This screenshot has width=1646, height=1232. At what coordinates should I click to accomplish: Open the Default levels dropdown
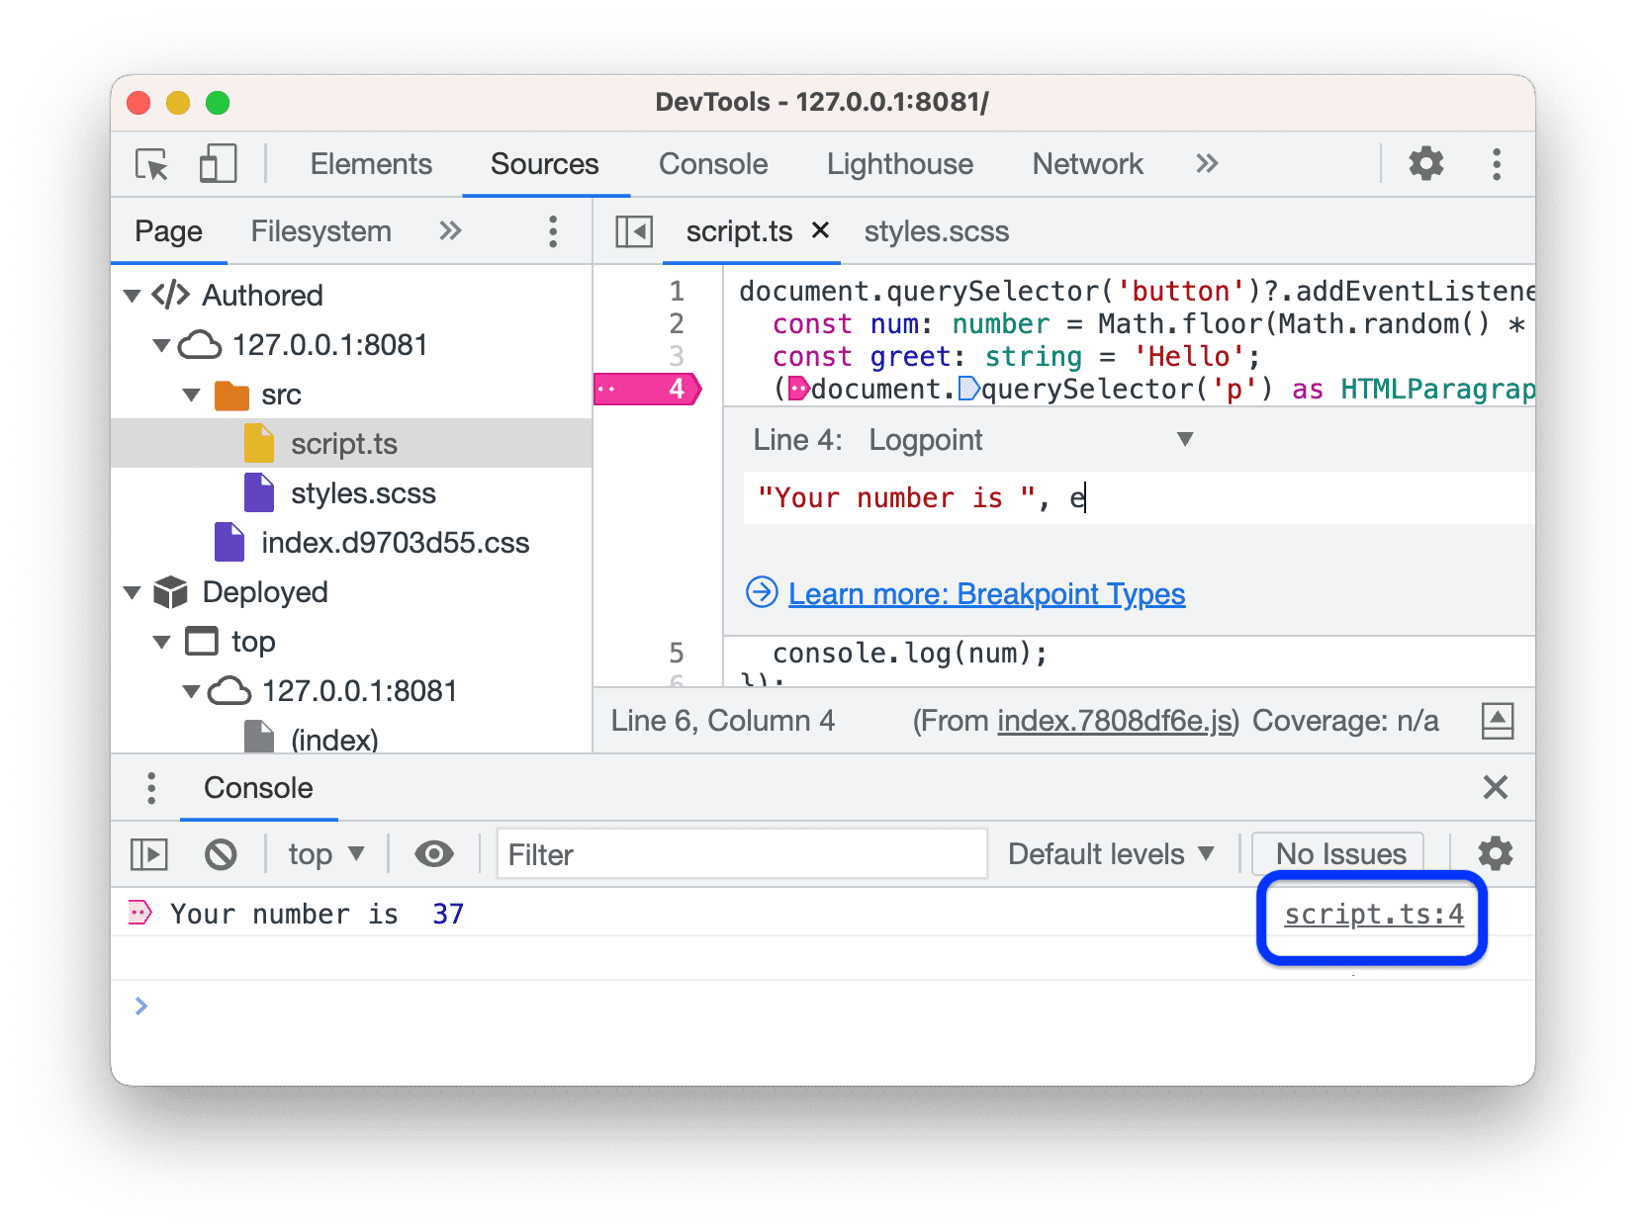tap(1111, 853)
